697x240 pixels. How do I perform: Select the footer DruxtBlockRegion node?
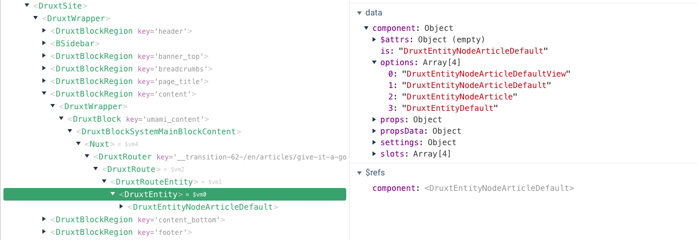tap(94, 232)
